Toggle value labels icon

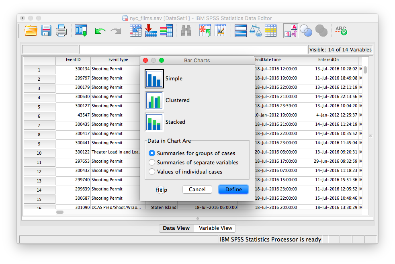291,31
